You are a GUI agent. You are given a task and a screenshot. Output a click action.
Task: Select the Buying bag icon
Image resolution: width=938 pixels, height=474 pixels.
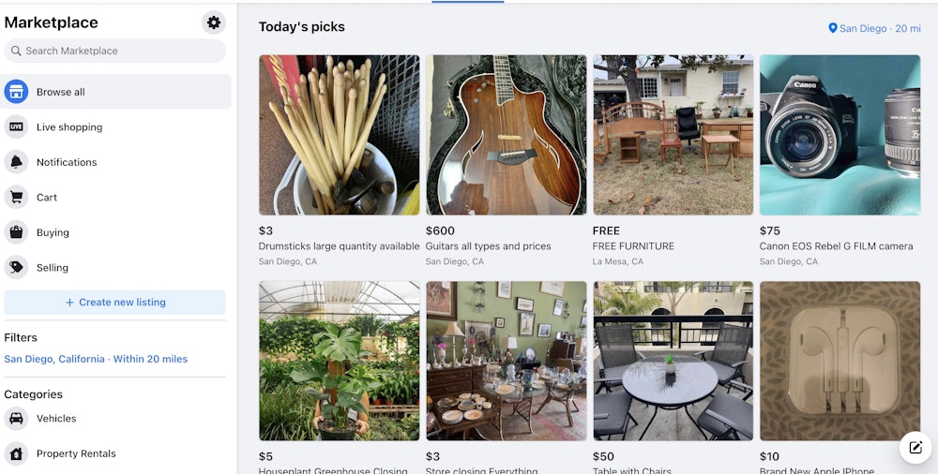[16, 232]
